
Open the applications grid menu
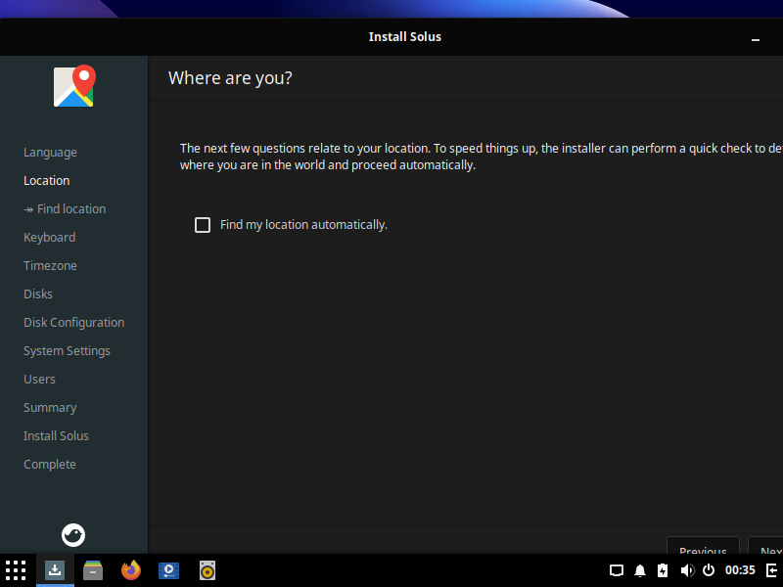coord(16,570)
